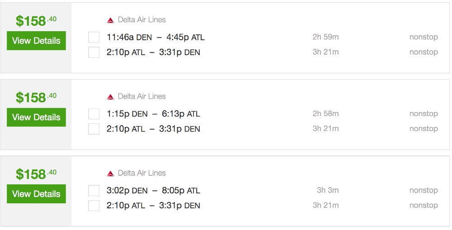The image size is (452, 230).
Task: Click Delta logo in first flight result
Action: [x=110, y=20]
